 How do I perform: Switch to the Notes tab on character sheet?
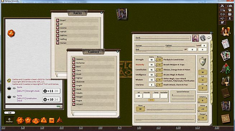point(211,98)
